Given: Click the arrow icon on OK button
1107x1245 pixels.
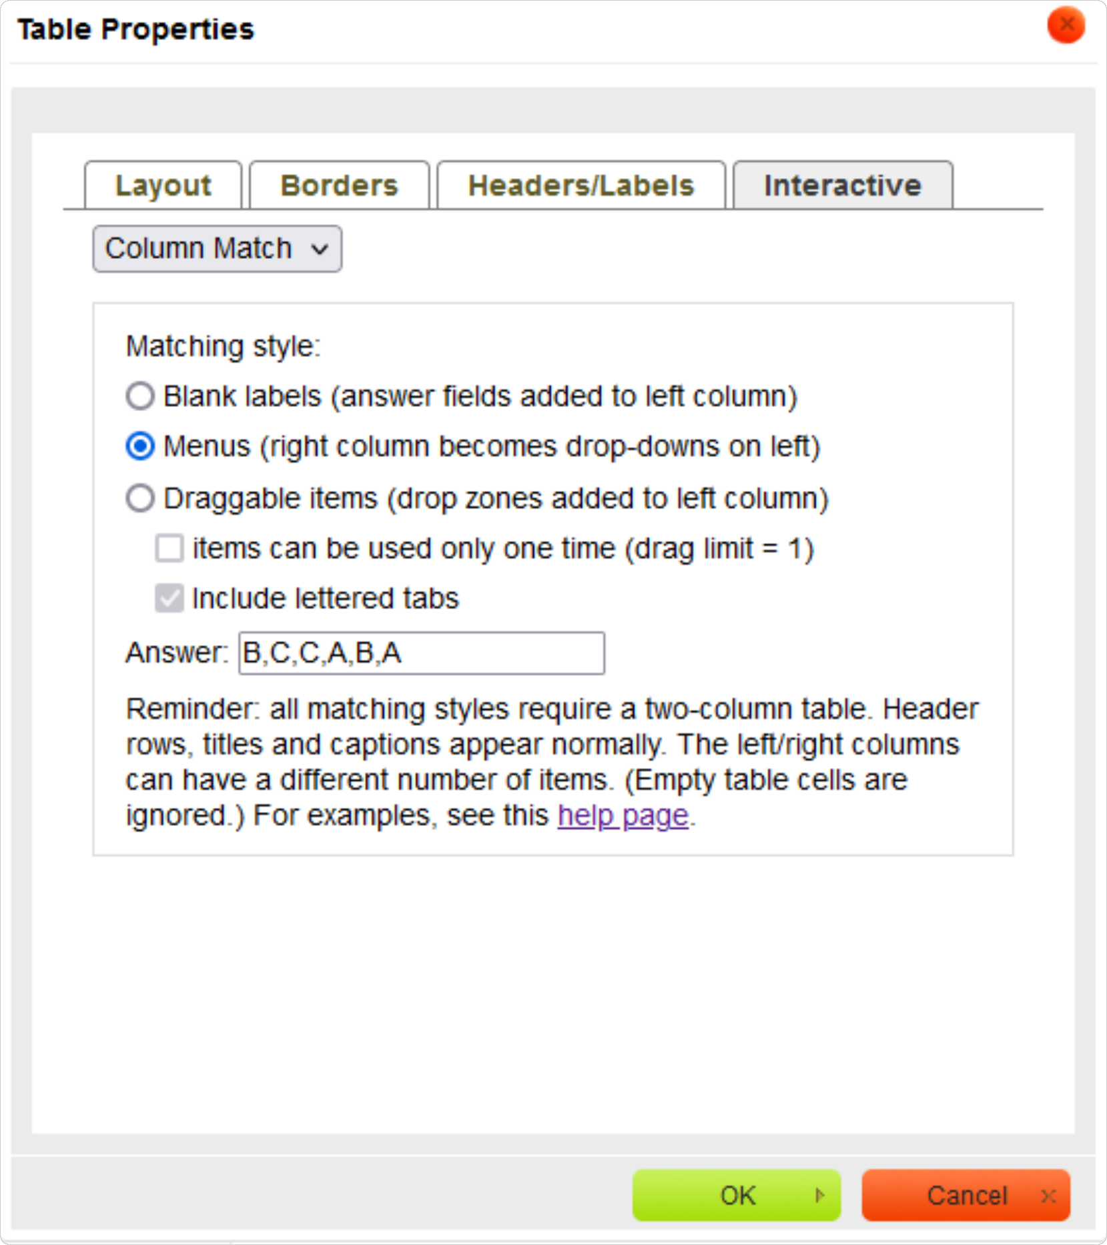Looking at the screenshot, I should pos(819,1195).
